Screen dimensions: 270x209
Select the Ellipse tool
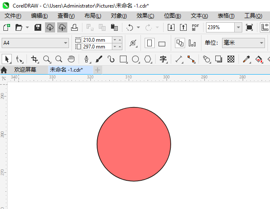[135, 59]
